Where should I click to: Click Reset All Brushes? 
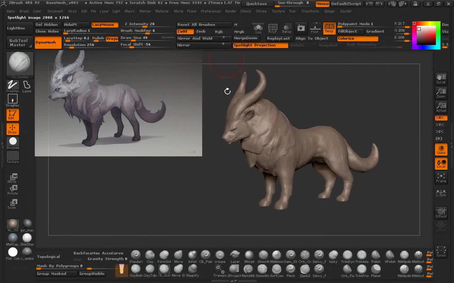coord(204,25)
